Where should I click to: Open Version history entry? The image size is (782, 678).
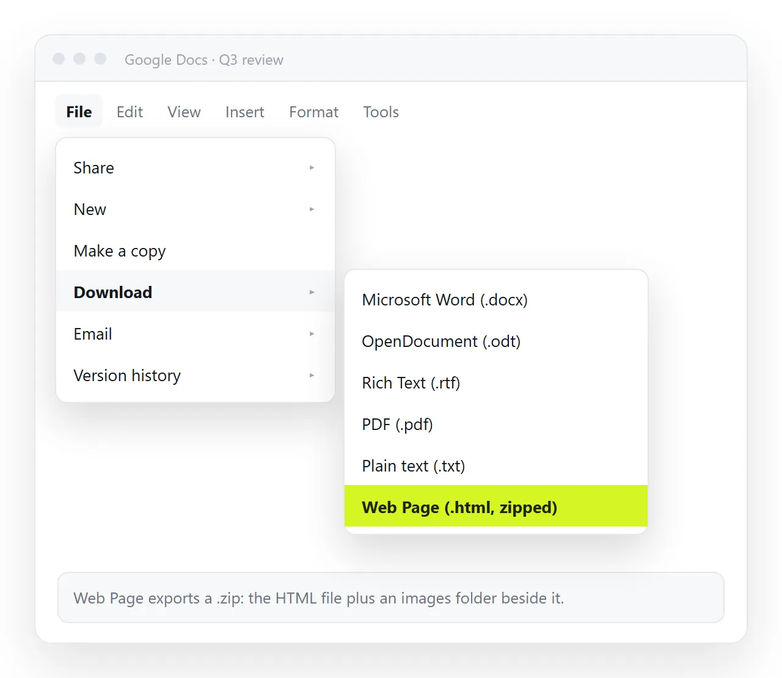(x=195, y=375)
